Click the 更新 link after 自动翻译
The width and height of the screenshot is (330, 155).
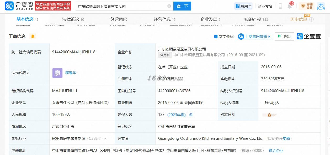(286, 138)
